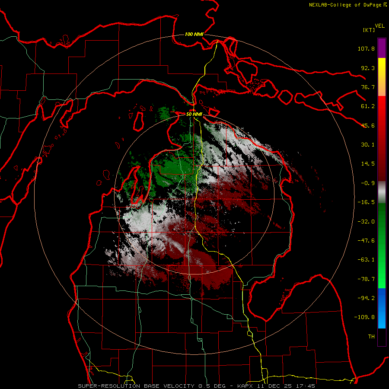The height and width of the screenshot is (389, 389).
Task: Select the -16.5 scale value
Action: pos(366,202)
